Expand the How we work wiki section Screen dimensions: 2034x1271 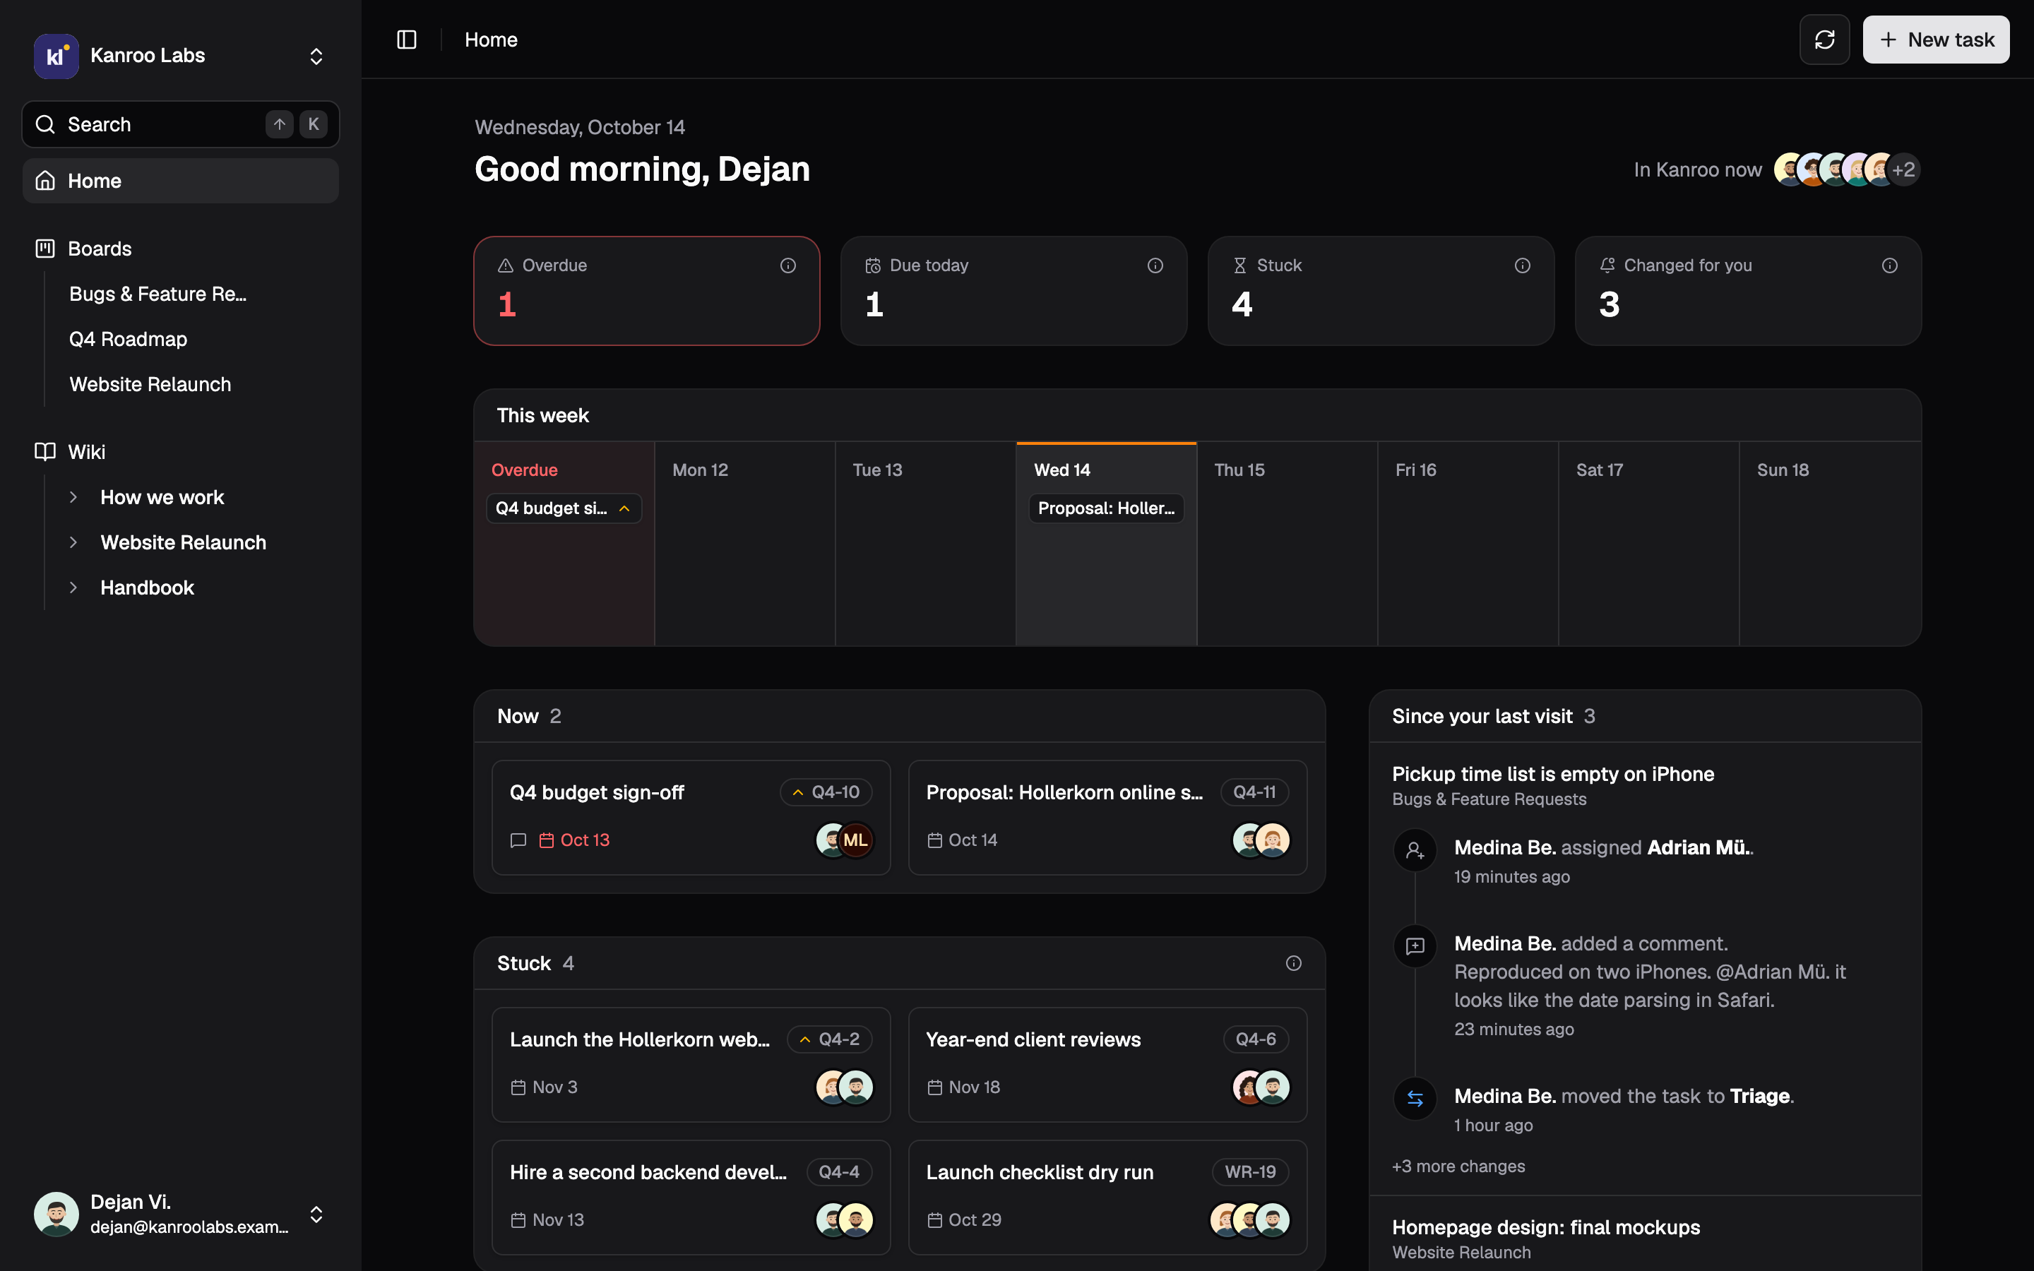click(x=74, y=497)
